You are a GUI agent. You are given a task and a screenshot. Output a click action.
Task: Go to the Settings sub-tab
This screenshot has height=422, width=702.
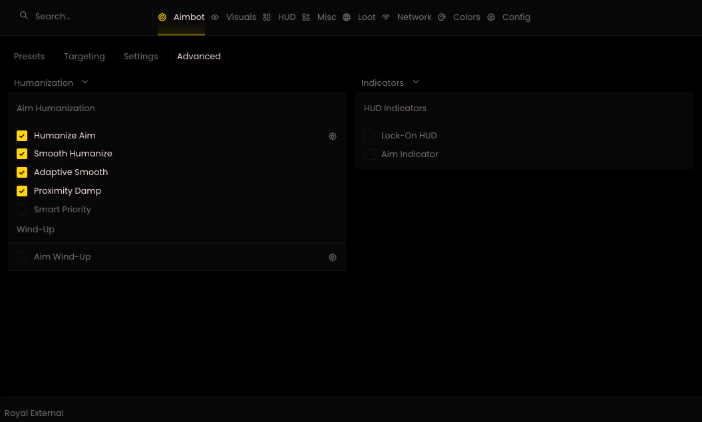pyautogui.click(x=140, y=57)
